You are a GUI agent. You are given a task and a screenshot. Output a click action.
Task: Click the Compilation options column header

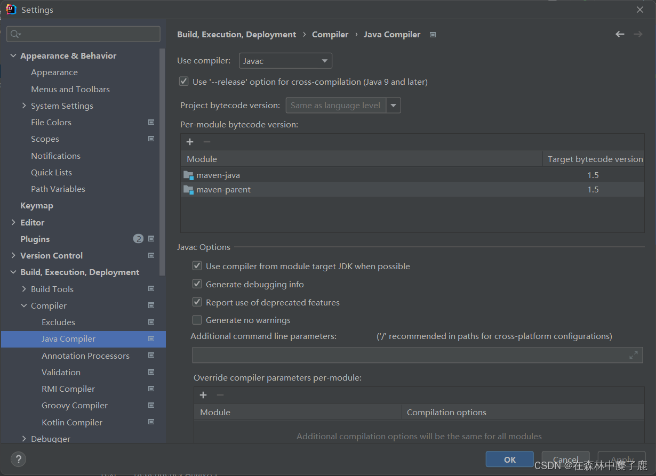523,412
